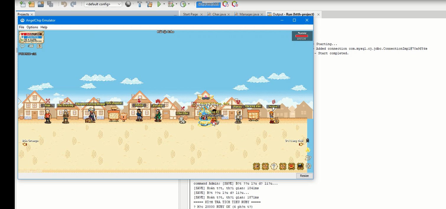
Task: Click the Đảo Orange exit hand pointer
Action: click(25, 144)
